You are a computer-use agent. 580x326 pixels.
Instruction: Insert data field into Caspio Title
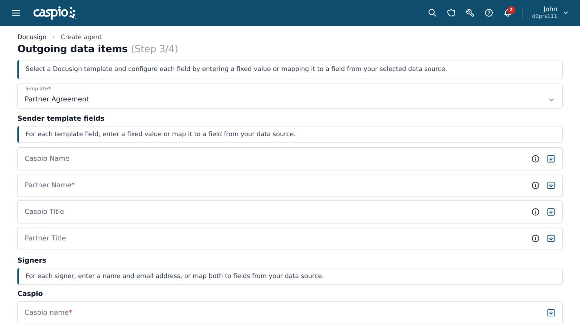(551, 212)
